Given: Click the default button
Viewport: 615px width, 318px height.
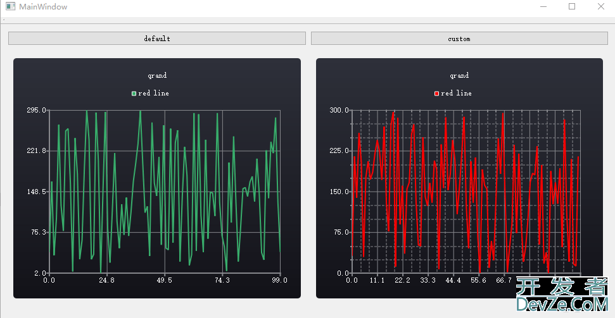Looking at the screenshot, I should (156, 39).
